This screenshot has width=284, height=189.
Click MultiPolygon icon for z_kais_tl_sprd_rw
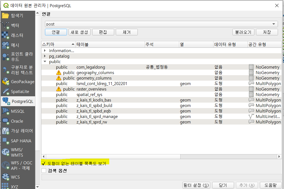(x=251, y=122)
